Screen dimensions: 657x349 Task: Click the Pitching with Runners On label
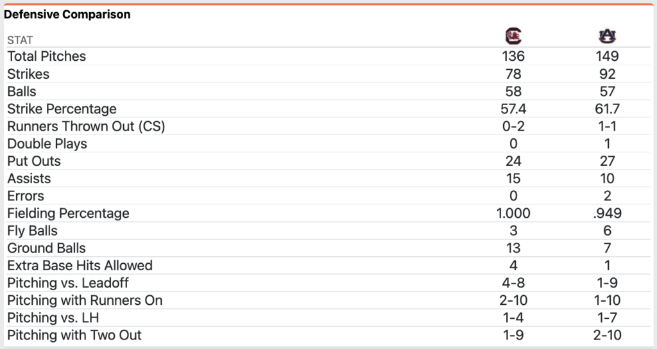click(85, 300)
